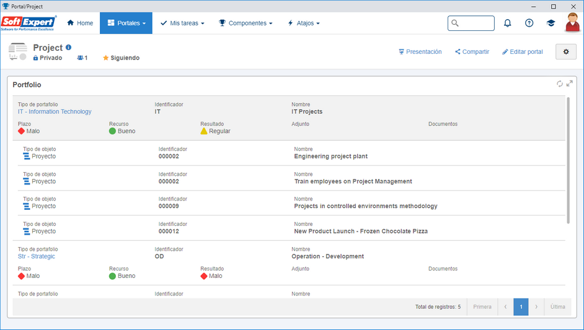Go to Última page

tap(557, 307)
